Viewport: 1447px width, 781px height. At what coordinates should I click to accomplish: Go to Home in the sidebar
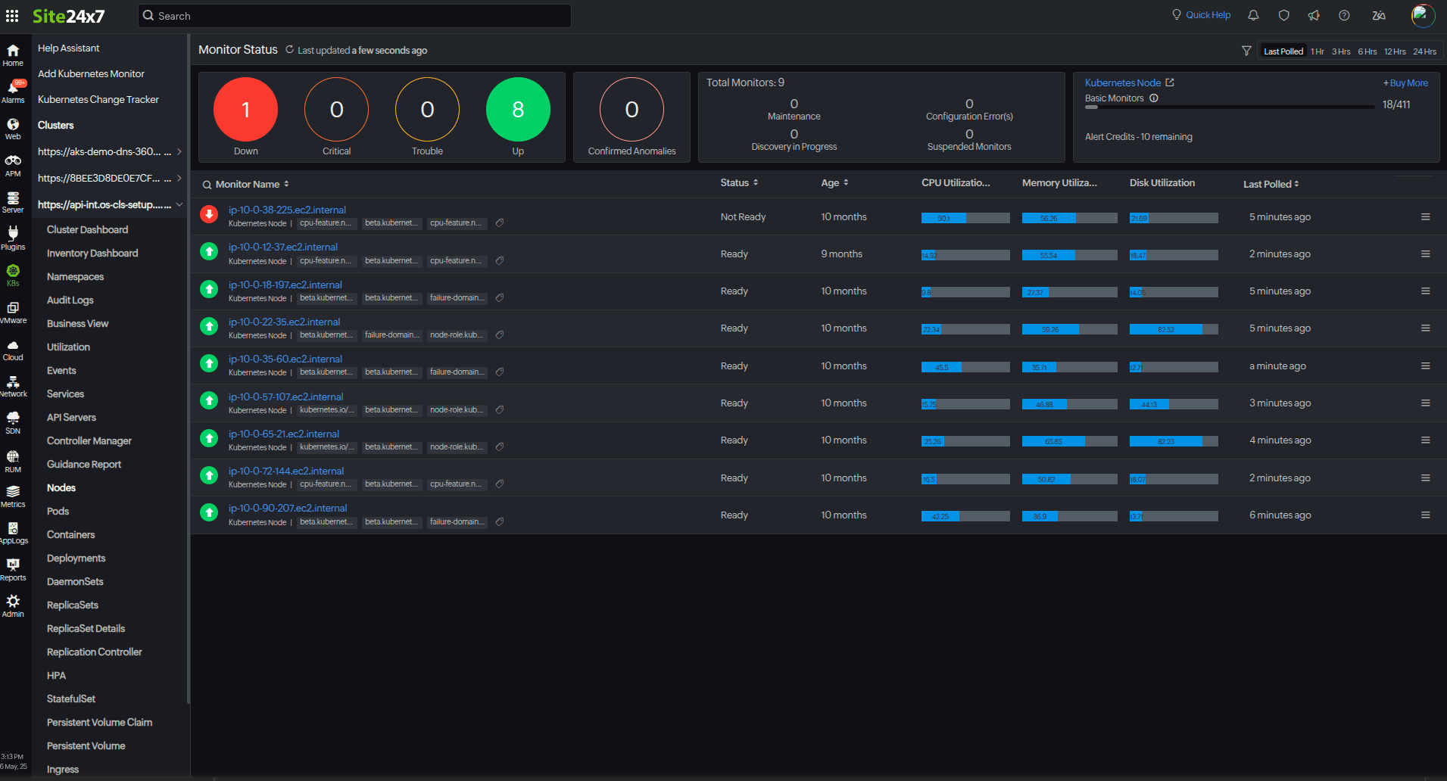pyautogui.click(x=13, y=54)
